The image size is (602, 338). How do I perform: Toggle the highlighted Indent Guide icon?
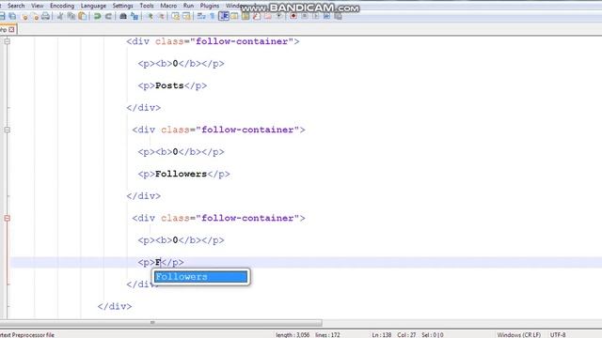point(224,16)
